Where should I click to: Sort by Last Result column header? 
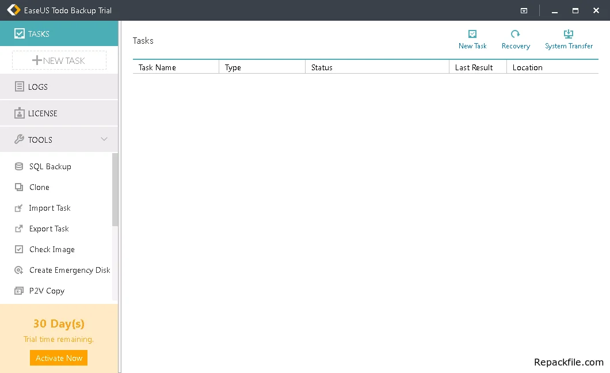tap(478, 67)
